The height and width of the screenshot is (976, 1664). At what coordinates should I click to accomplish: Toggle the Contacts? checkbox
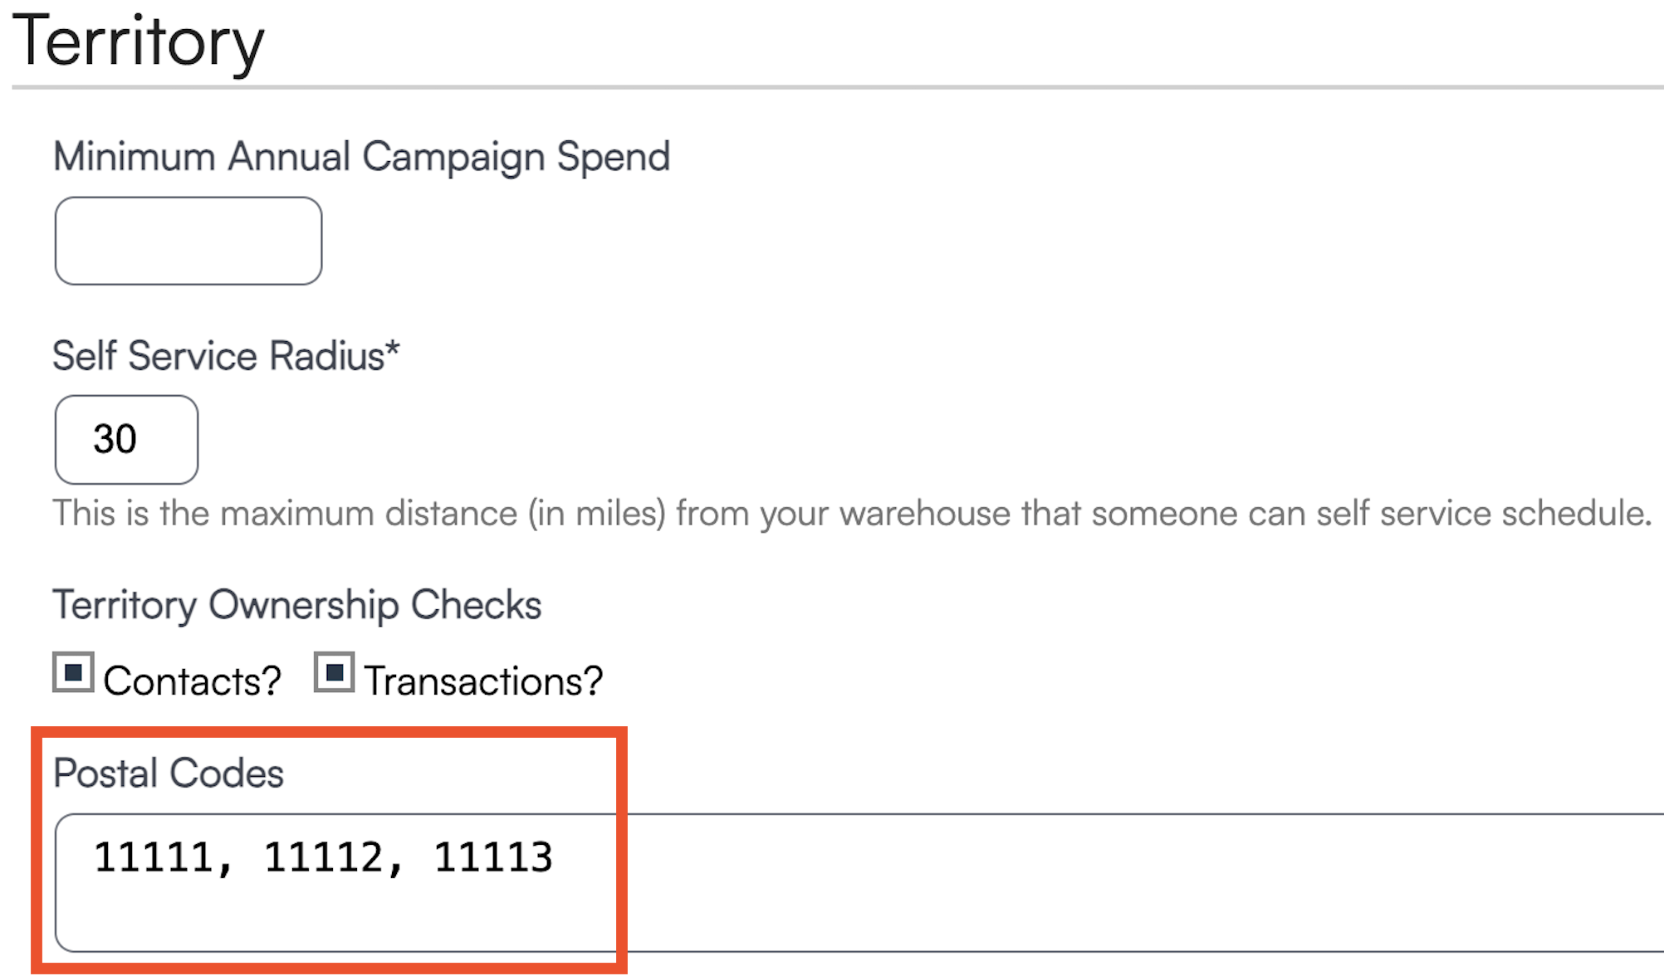(x=74, y=672)
